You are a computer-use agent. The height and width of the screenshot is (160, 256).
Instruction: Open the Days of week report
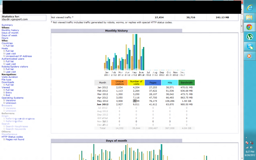9,36
